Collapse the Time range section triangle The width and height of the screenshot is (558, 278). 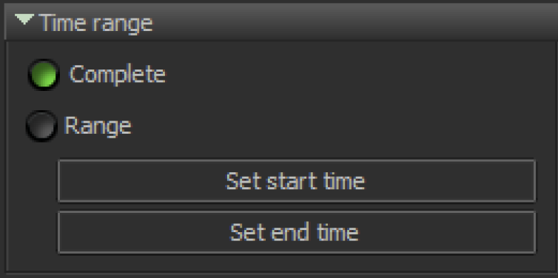pyautogui.click(x=24, y=19)
